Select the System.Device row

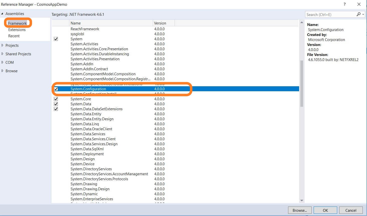[175, 164]
